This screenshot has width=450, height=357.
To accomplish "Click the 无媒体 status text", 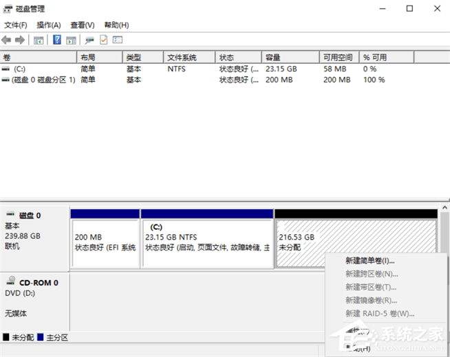I will 16,314.
